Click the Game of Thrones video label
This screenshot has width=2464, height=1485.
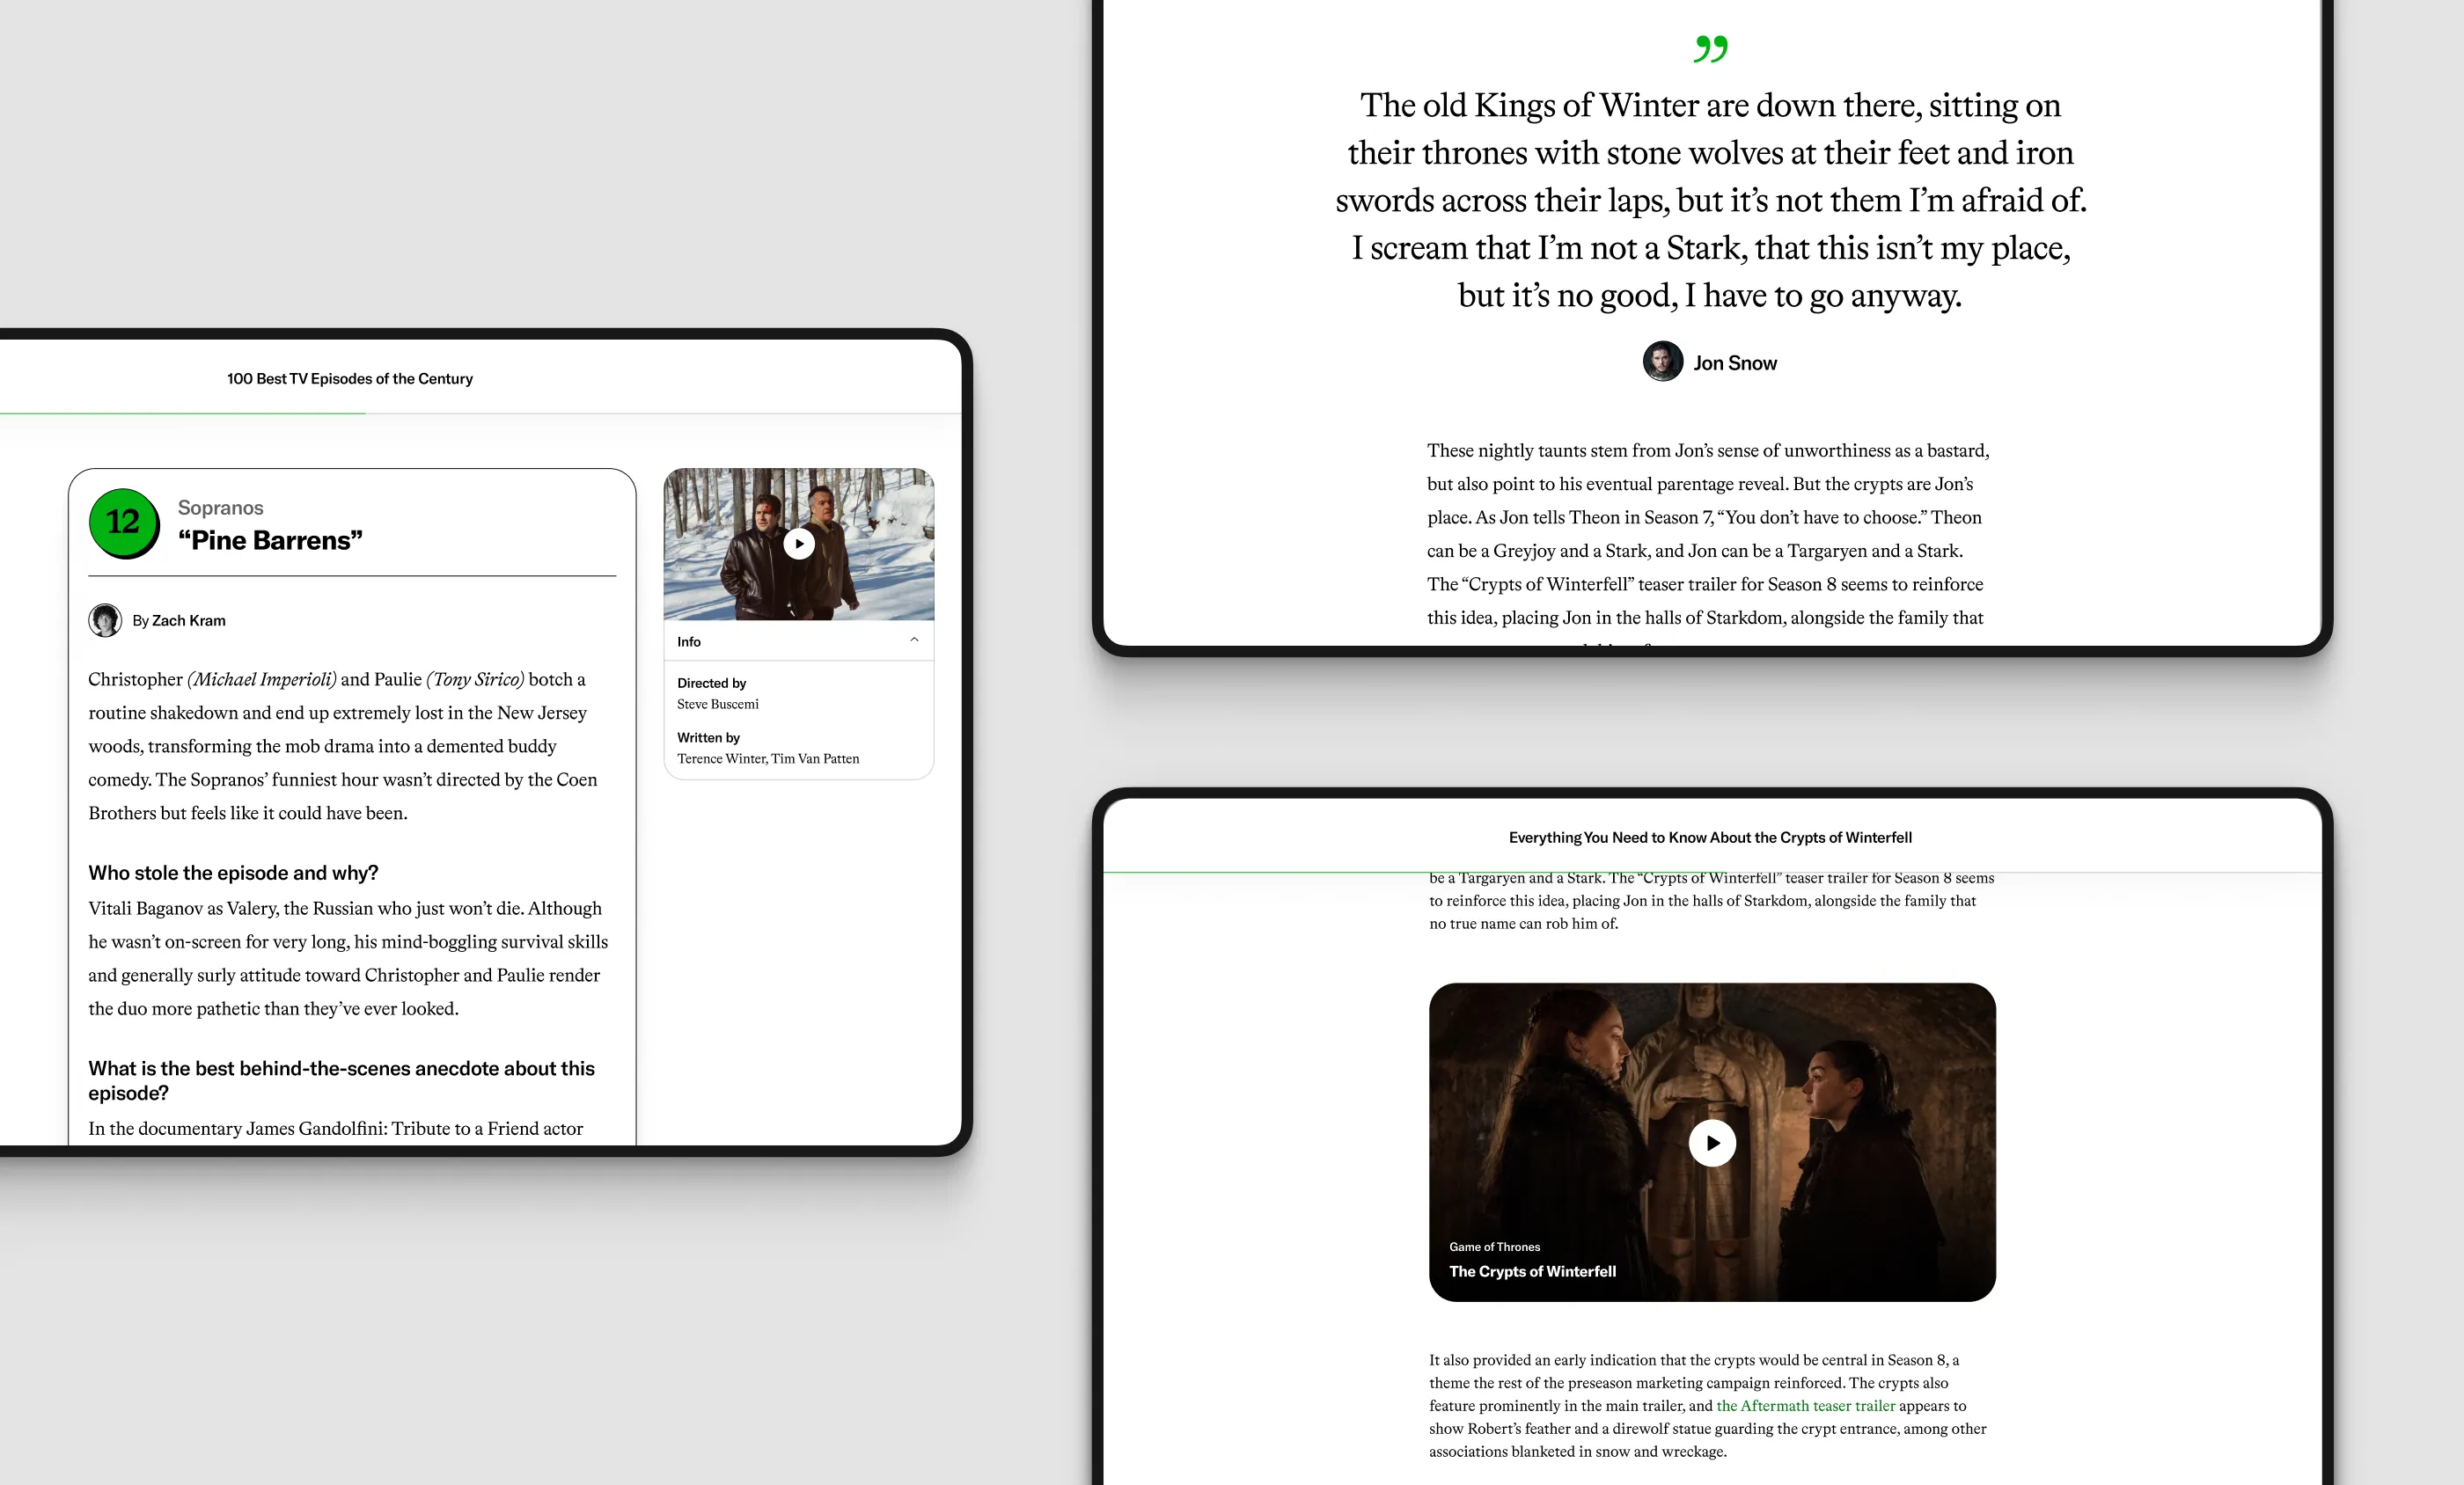(1494, 1247)
